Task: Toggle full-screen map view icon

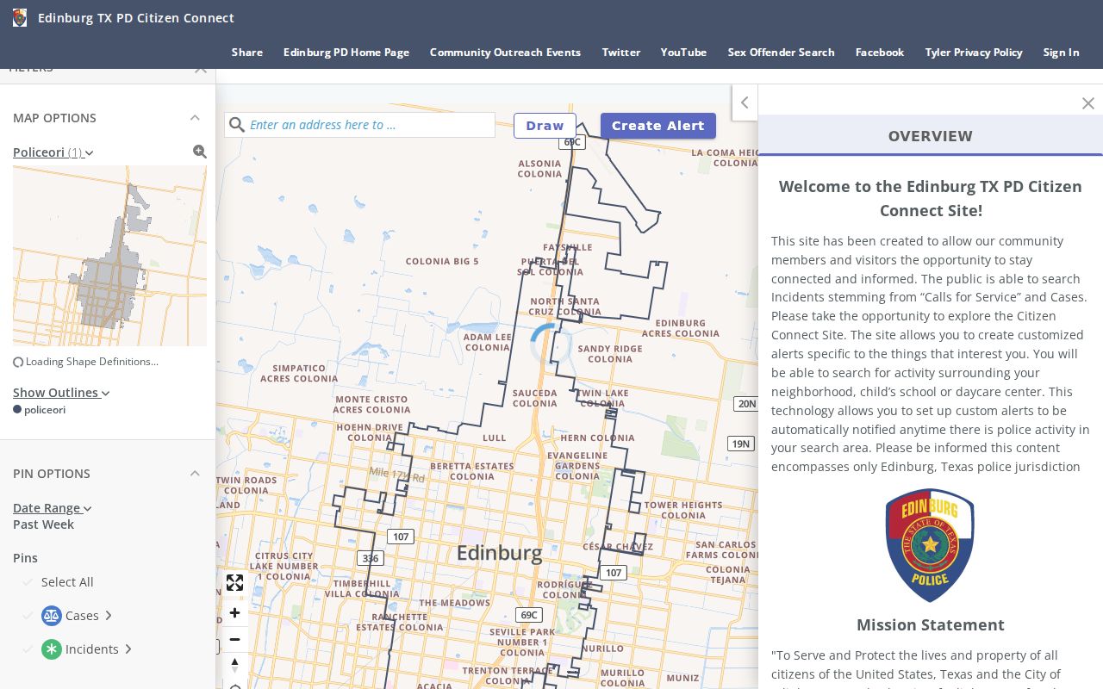Action: coord(234,583)
